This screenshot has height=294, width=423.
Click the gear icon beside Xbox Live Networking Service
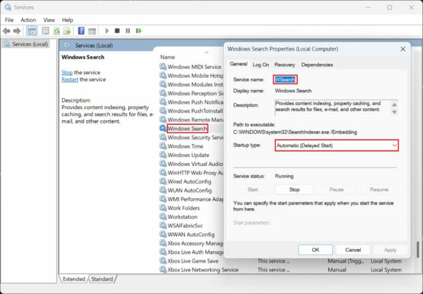[x=162, y=269]
